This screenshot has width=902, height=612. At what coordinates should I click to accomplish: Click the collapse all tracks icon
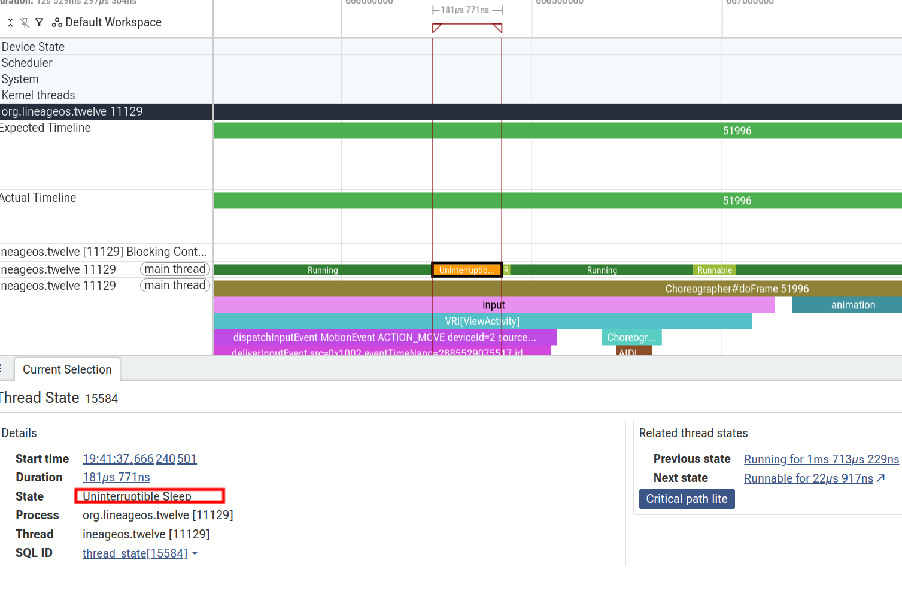pos(10,23)
